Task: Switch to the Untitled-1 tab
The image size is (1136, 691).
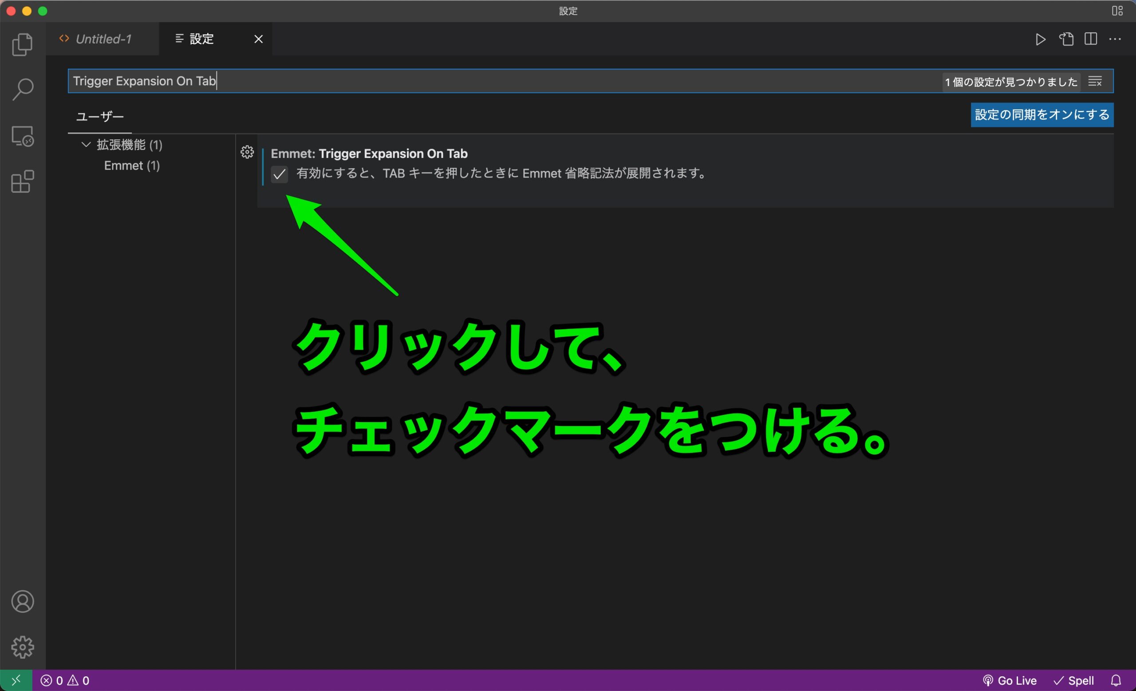Action: tap(103, 39)
